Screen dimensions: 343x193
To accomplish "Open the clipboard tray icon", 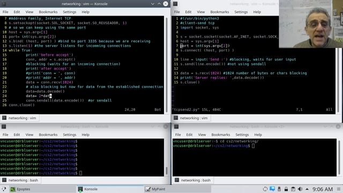I will 293,189.
